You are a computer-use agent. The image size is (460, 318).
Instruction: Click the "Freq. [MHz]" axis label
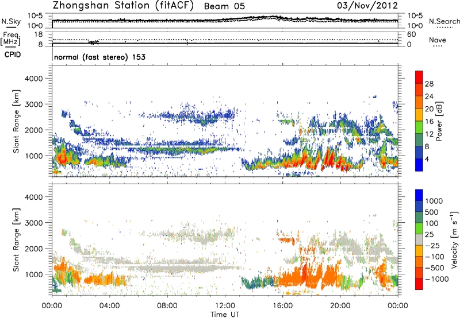point(10,38)
